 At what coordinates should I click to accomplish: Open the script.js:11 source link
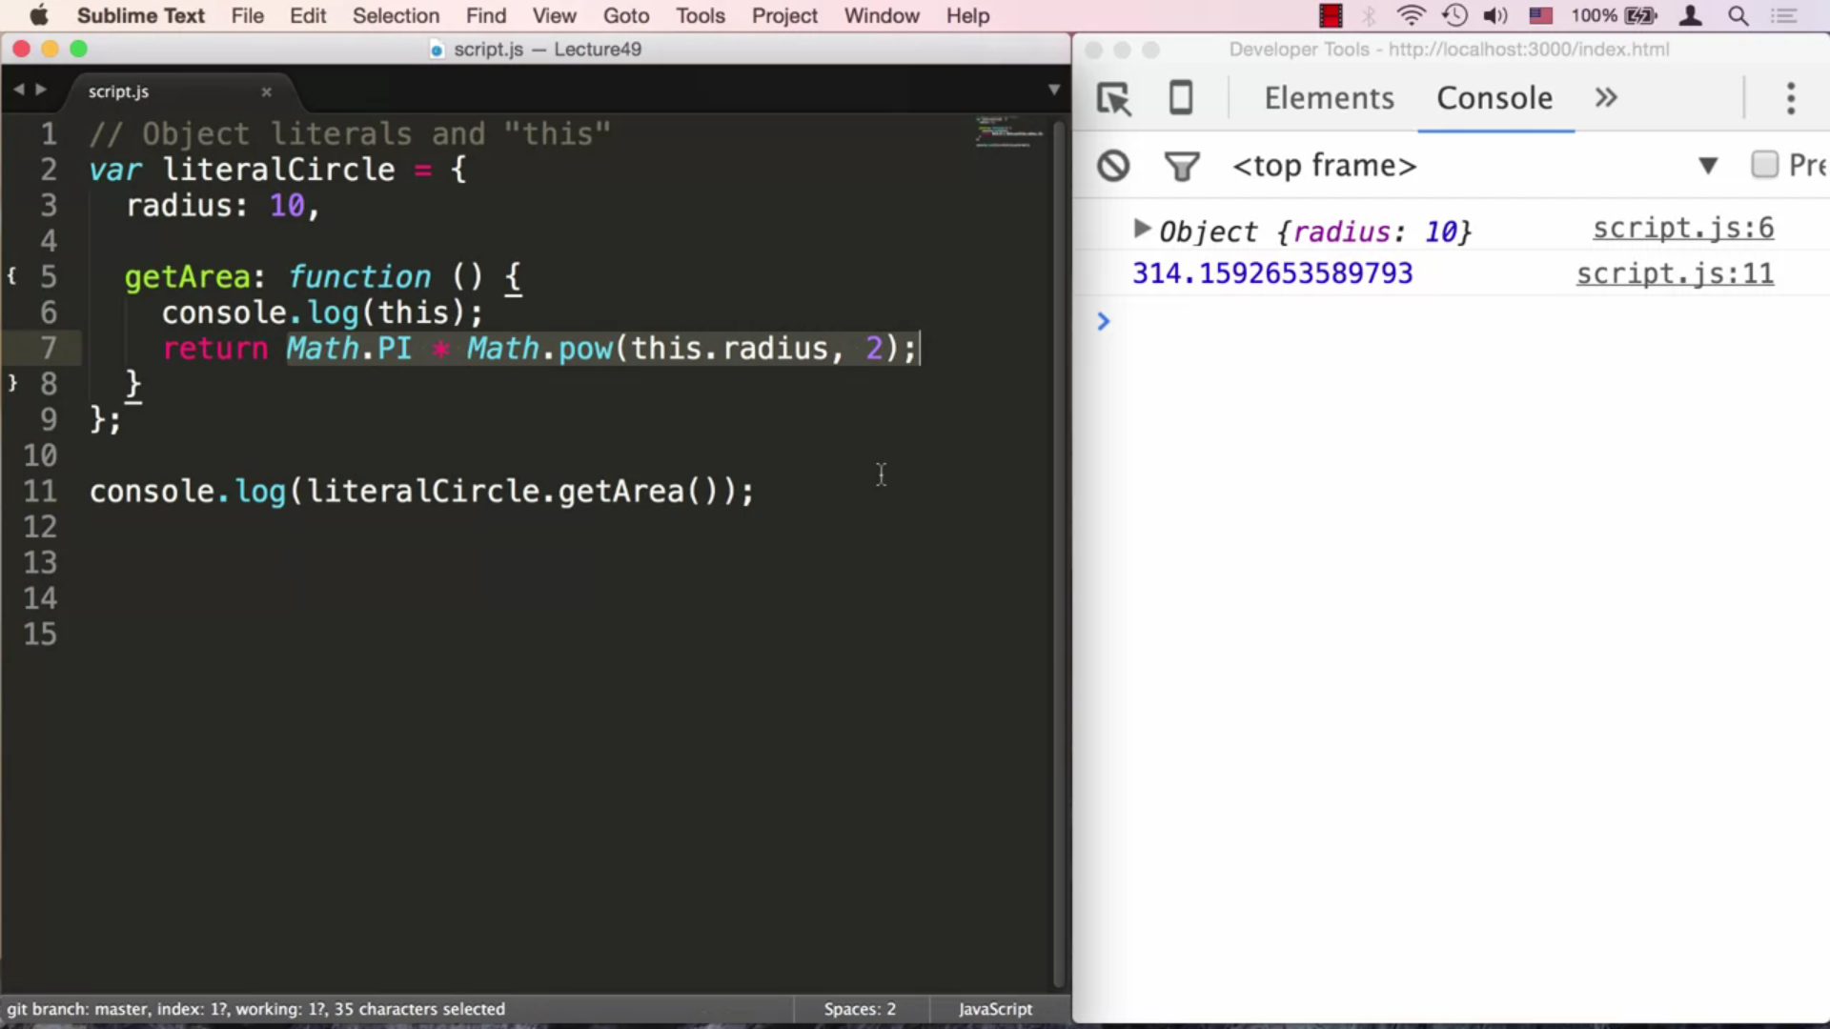pos(1675,274)
